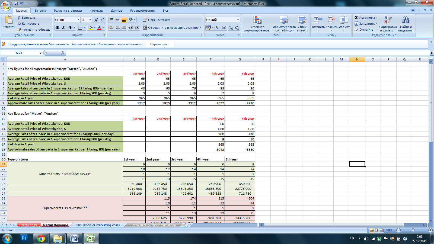Open font size 11 dropdown

point(90,20)
